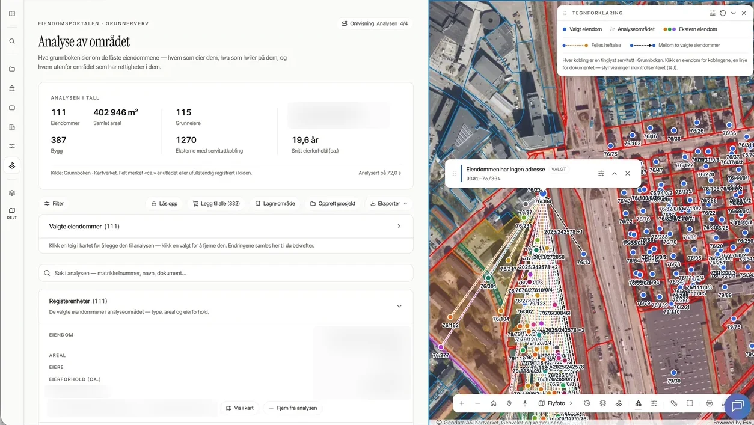Open the control center sliders in map toolbar

654,403
